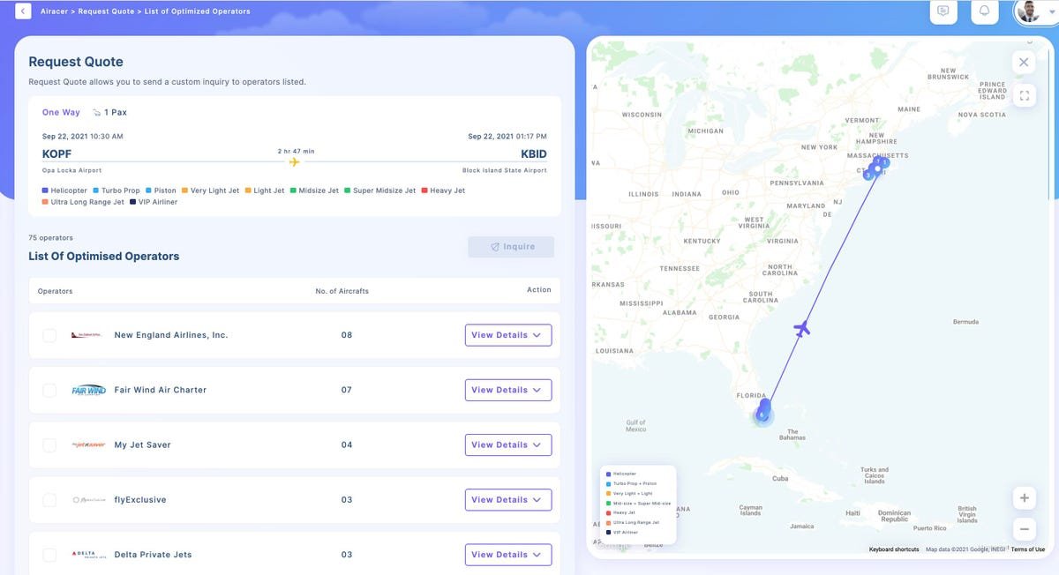Screen dimensions: 1059x575
Task: Expand Delta Private Jets View Details
Action: pyautogui.click(x=507, y=555)
